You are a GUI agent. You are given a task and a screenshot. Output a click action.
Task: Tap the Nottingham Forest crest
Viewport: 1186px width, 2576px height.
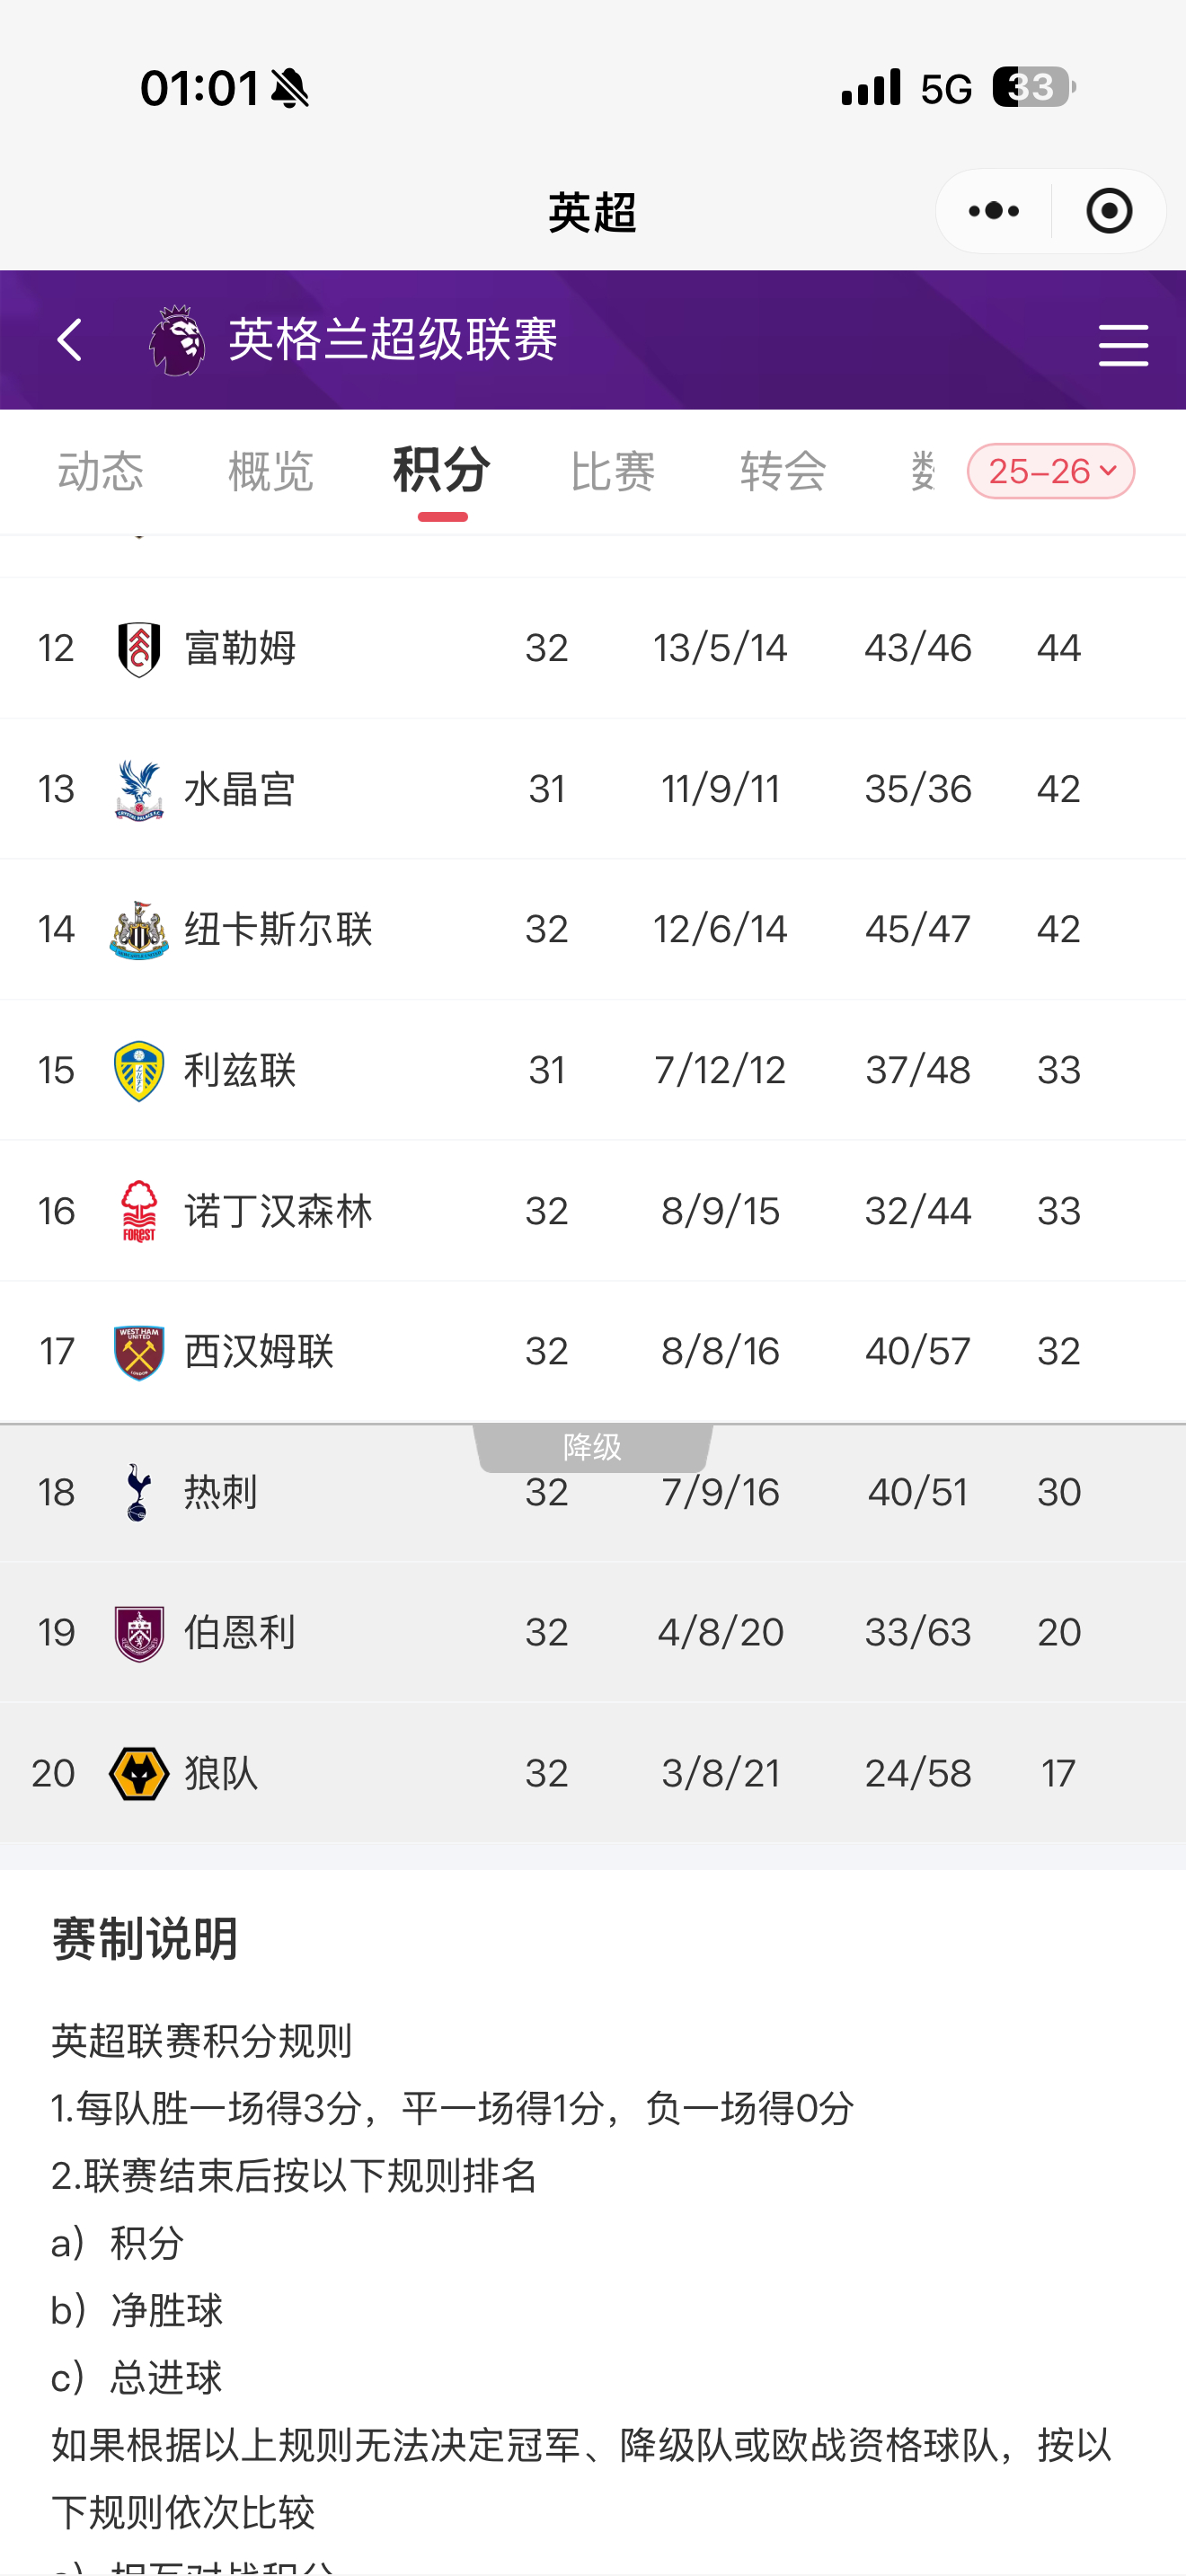(x=138, y=1210)
